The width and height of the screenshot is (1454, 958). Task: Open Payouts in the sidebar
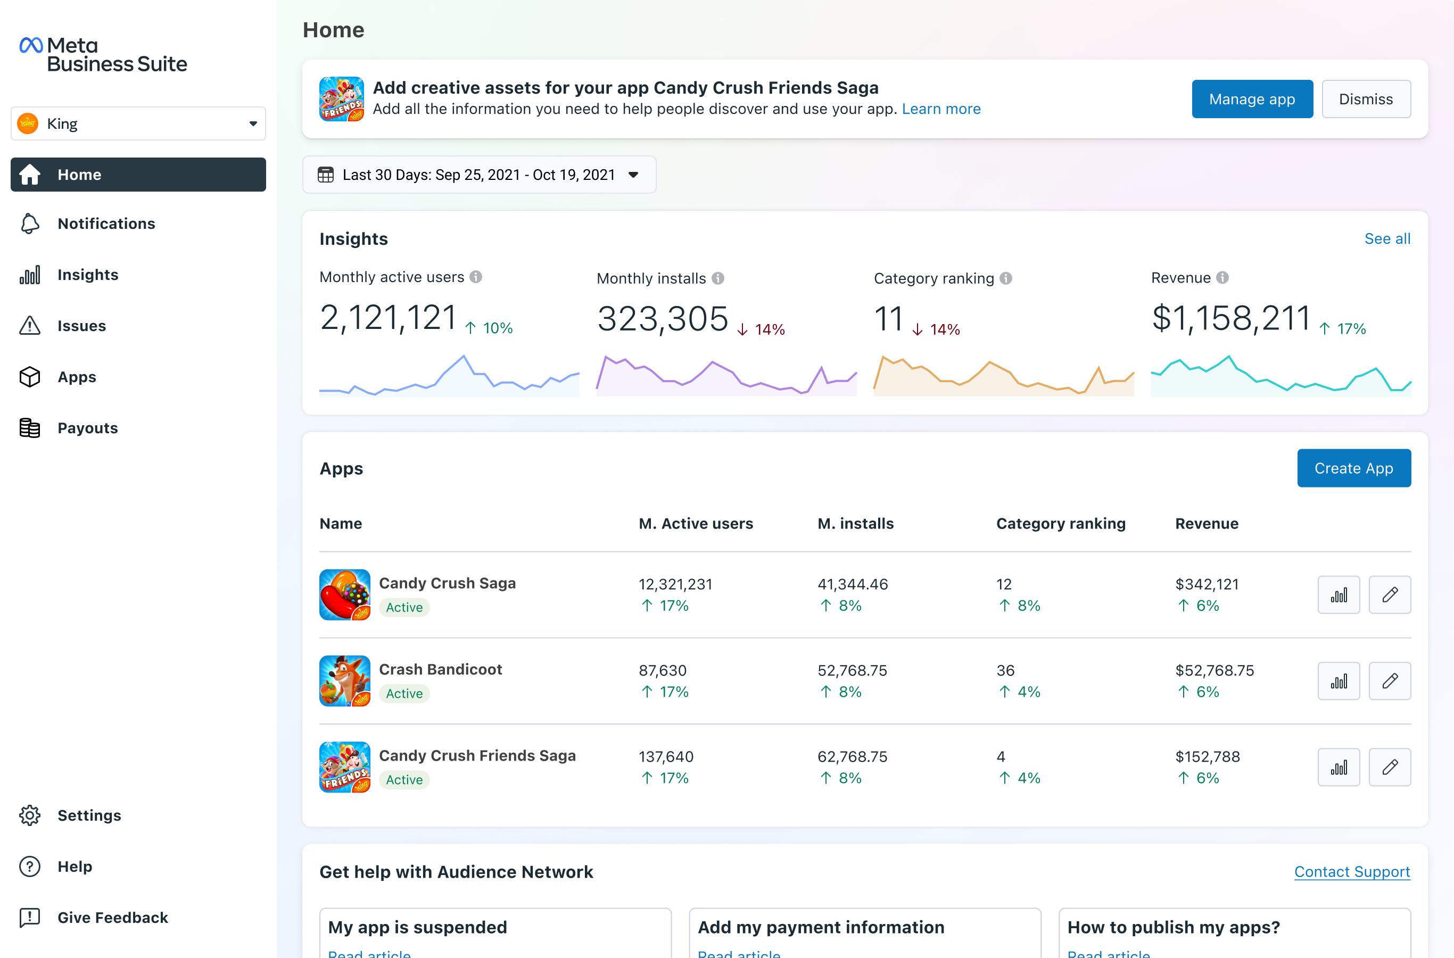tap(138, 428)
